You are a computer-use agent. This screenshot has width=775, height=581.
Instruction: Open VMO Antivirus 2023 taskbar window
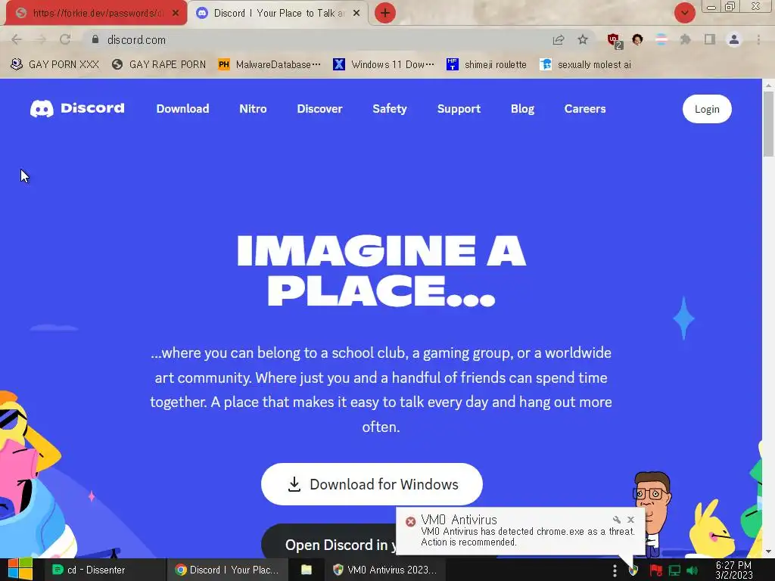pos(385,570)
